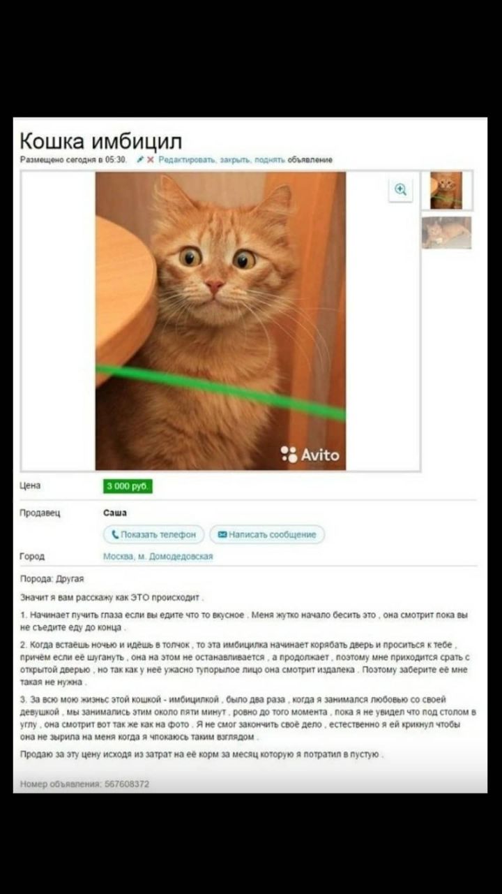Click the magnifier zoom icon on the photo
502x894 pixels.
[x=401, y=189]
